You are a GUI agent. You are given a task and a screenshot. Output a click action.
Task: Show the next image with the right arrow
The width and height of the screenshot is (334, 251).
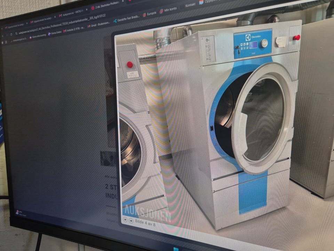click(131, 221)
